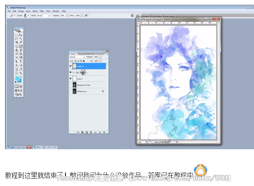
Task: Select the Eyedropper tool
Action: coord(21,69)
